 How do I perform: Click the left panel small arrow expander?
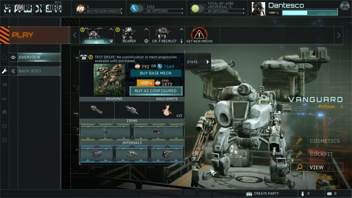click(77, 150)
